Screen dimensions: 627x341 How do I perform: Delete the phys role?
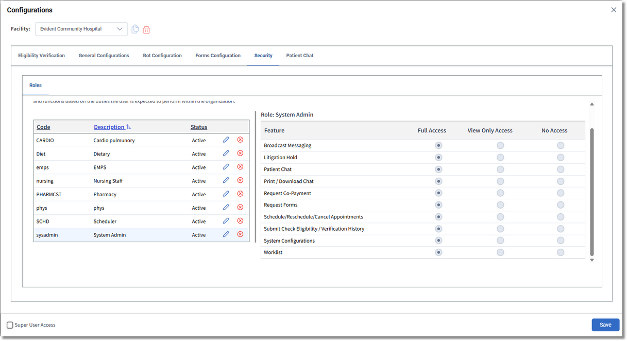click(x=240, y=207)
